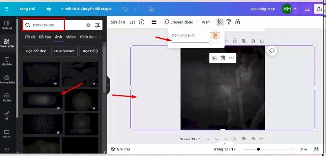The width and height of the screenshot is (326, 156).
Task: Click the Bài đăng MXH design title
Action: (x=263, y=9)
